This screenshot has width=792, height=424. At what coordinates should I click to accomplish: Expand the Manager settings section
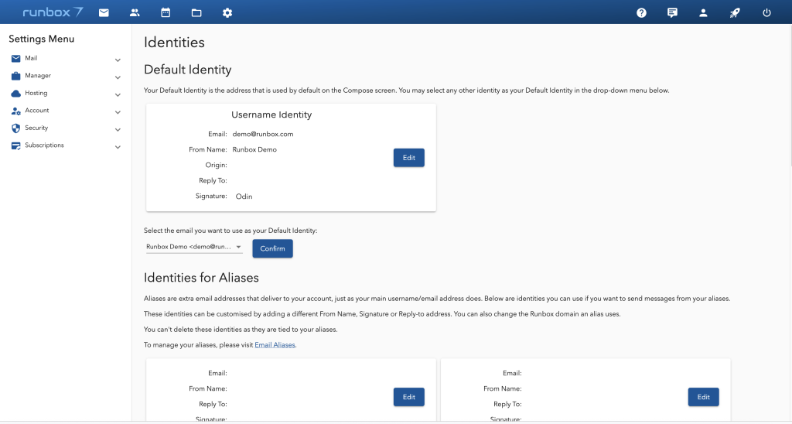(118, 77)
